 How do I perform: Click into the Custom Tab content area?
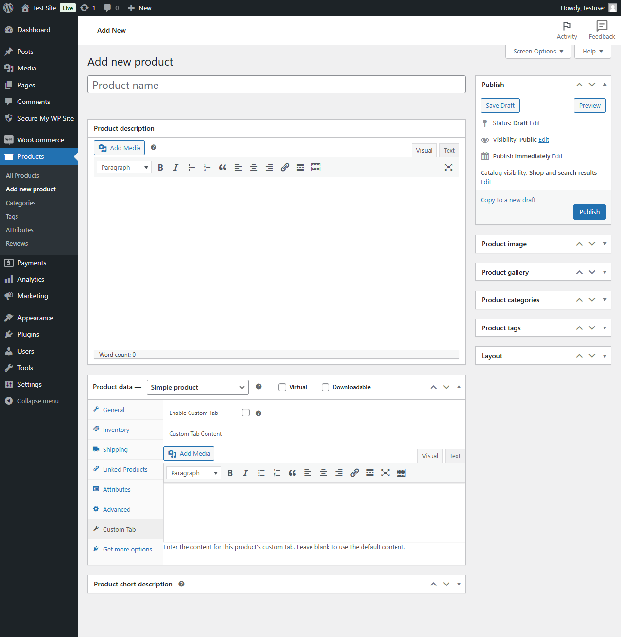pyautogui.click(x=314, y=508)
